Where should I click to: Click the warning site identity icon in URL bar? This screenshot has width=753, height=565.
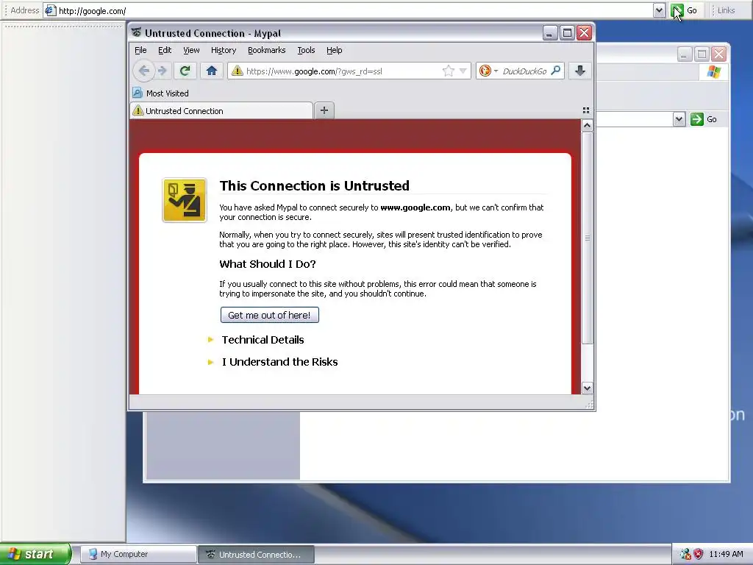click(x=238, y=71)
